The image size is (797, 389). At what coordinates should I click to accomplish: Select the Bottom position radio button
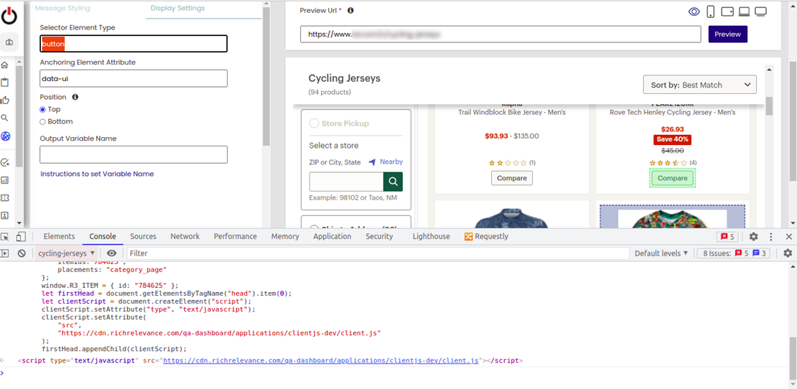43,122
